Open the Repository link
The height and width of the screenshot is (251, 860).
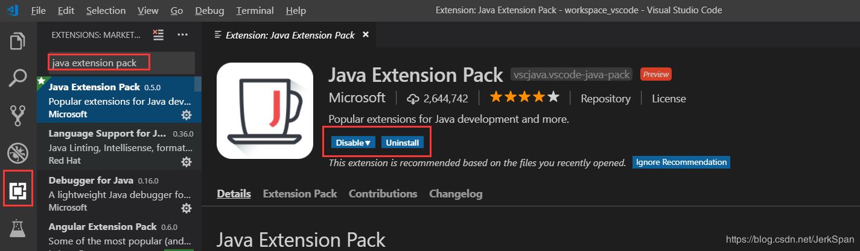click(605, 98)
